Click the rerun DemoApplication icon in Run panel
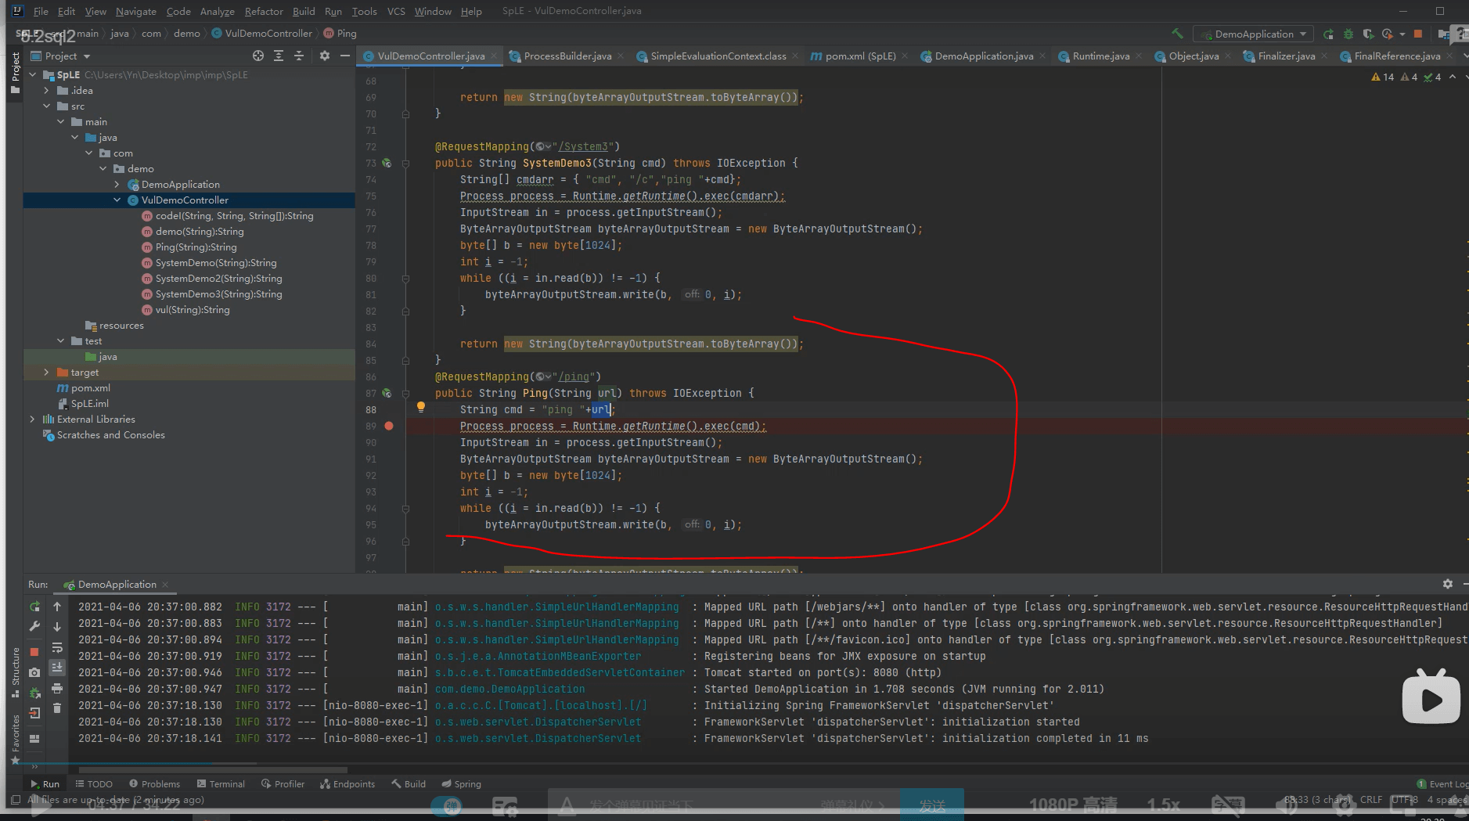1469x821 pixels. 34,607
